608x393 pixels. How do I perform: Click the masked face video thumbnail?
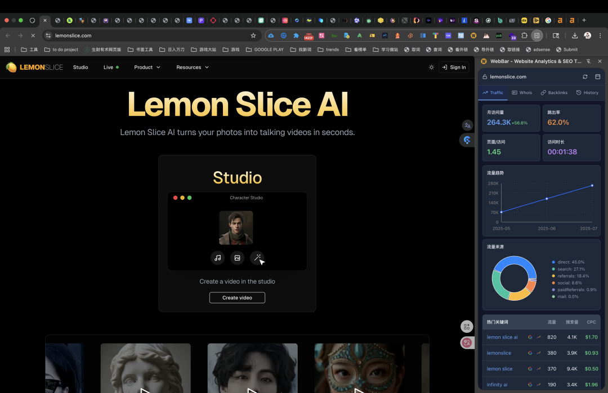pyautogui.click(x=359, y=368)
